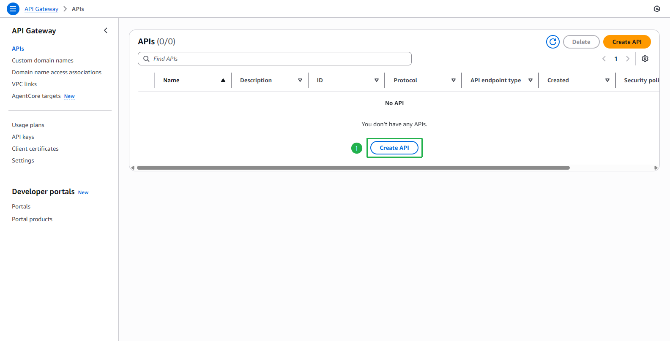670x341 pixels.
Task: Go to the next page of APIs
Action: (628, 59)
